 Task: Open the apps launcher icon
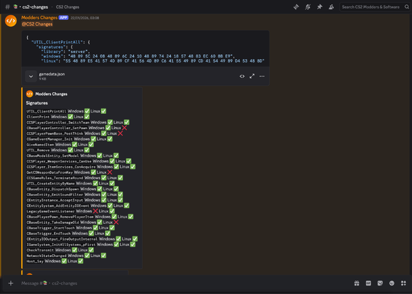(404, 283)
